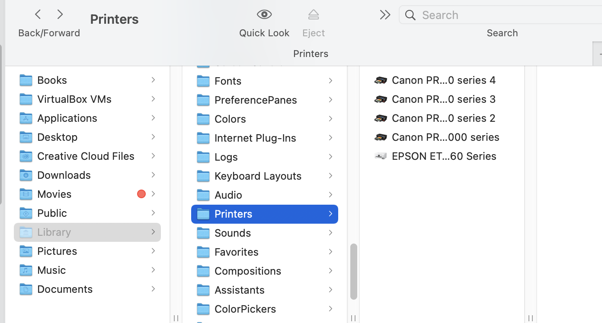Select the EPSON ET...60 Series printer
Screen dimensions: 602x323
[x=444, y=156]
